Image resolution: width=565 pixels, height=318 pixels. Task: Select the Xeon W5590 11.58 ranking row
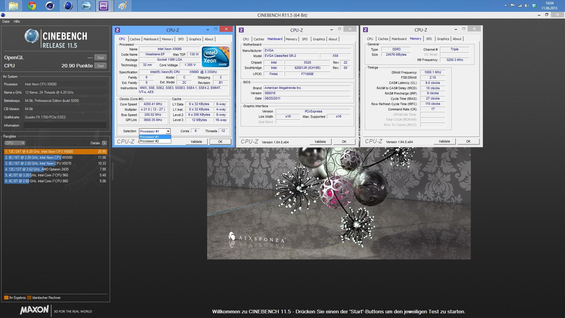56,158
